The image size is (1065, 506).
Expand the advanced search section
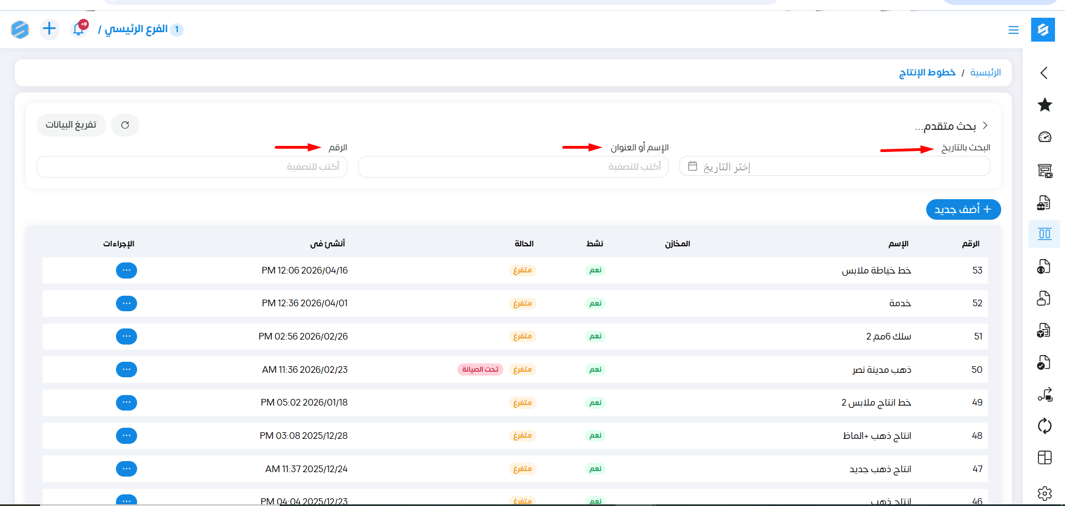(951, 126)
